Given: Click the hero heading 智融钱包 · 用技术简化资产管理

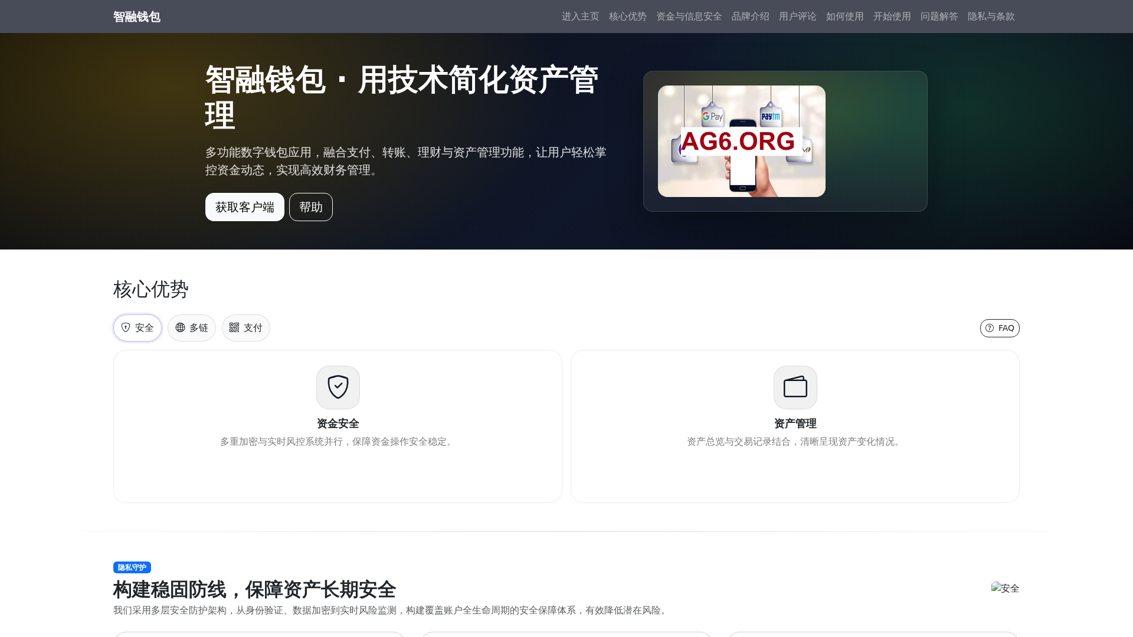Looking at the screenshot, I should tap(402, 97).
